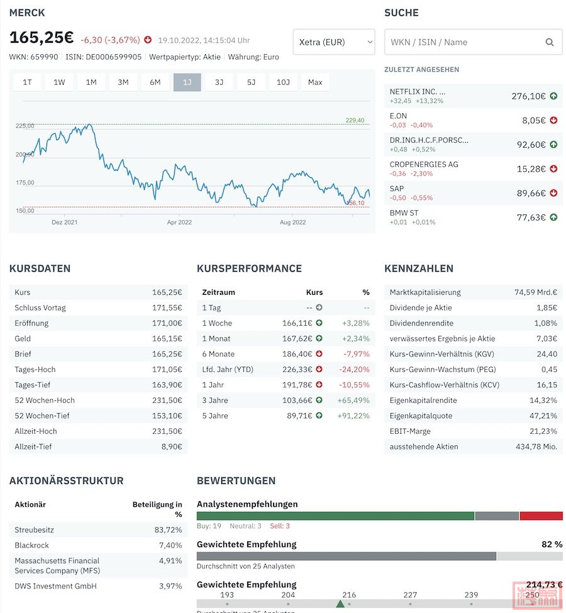Select the active 1J chart range tab
This screenshot has height=613, width=566.
[187, 82]
